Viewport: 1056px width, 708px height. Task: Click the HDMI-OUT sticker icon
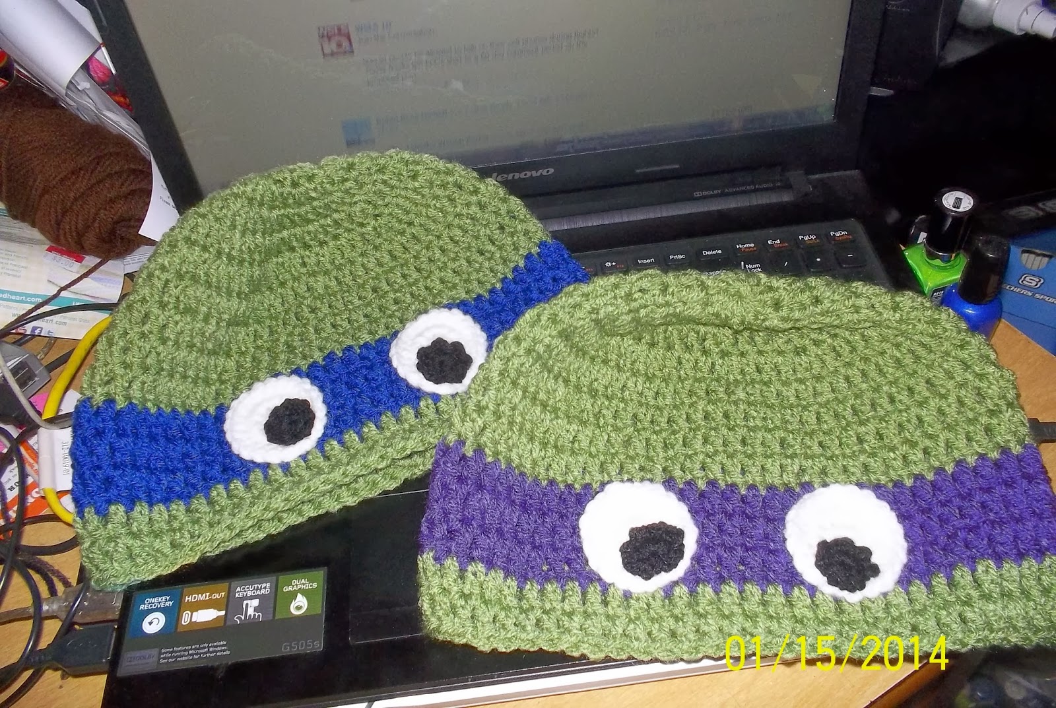tap(205, 607)
